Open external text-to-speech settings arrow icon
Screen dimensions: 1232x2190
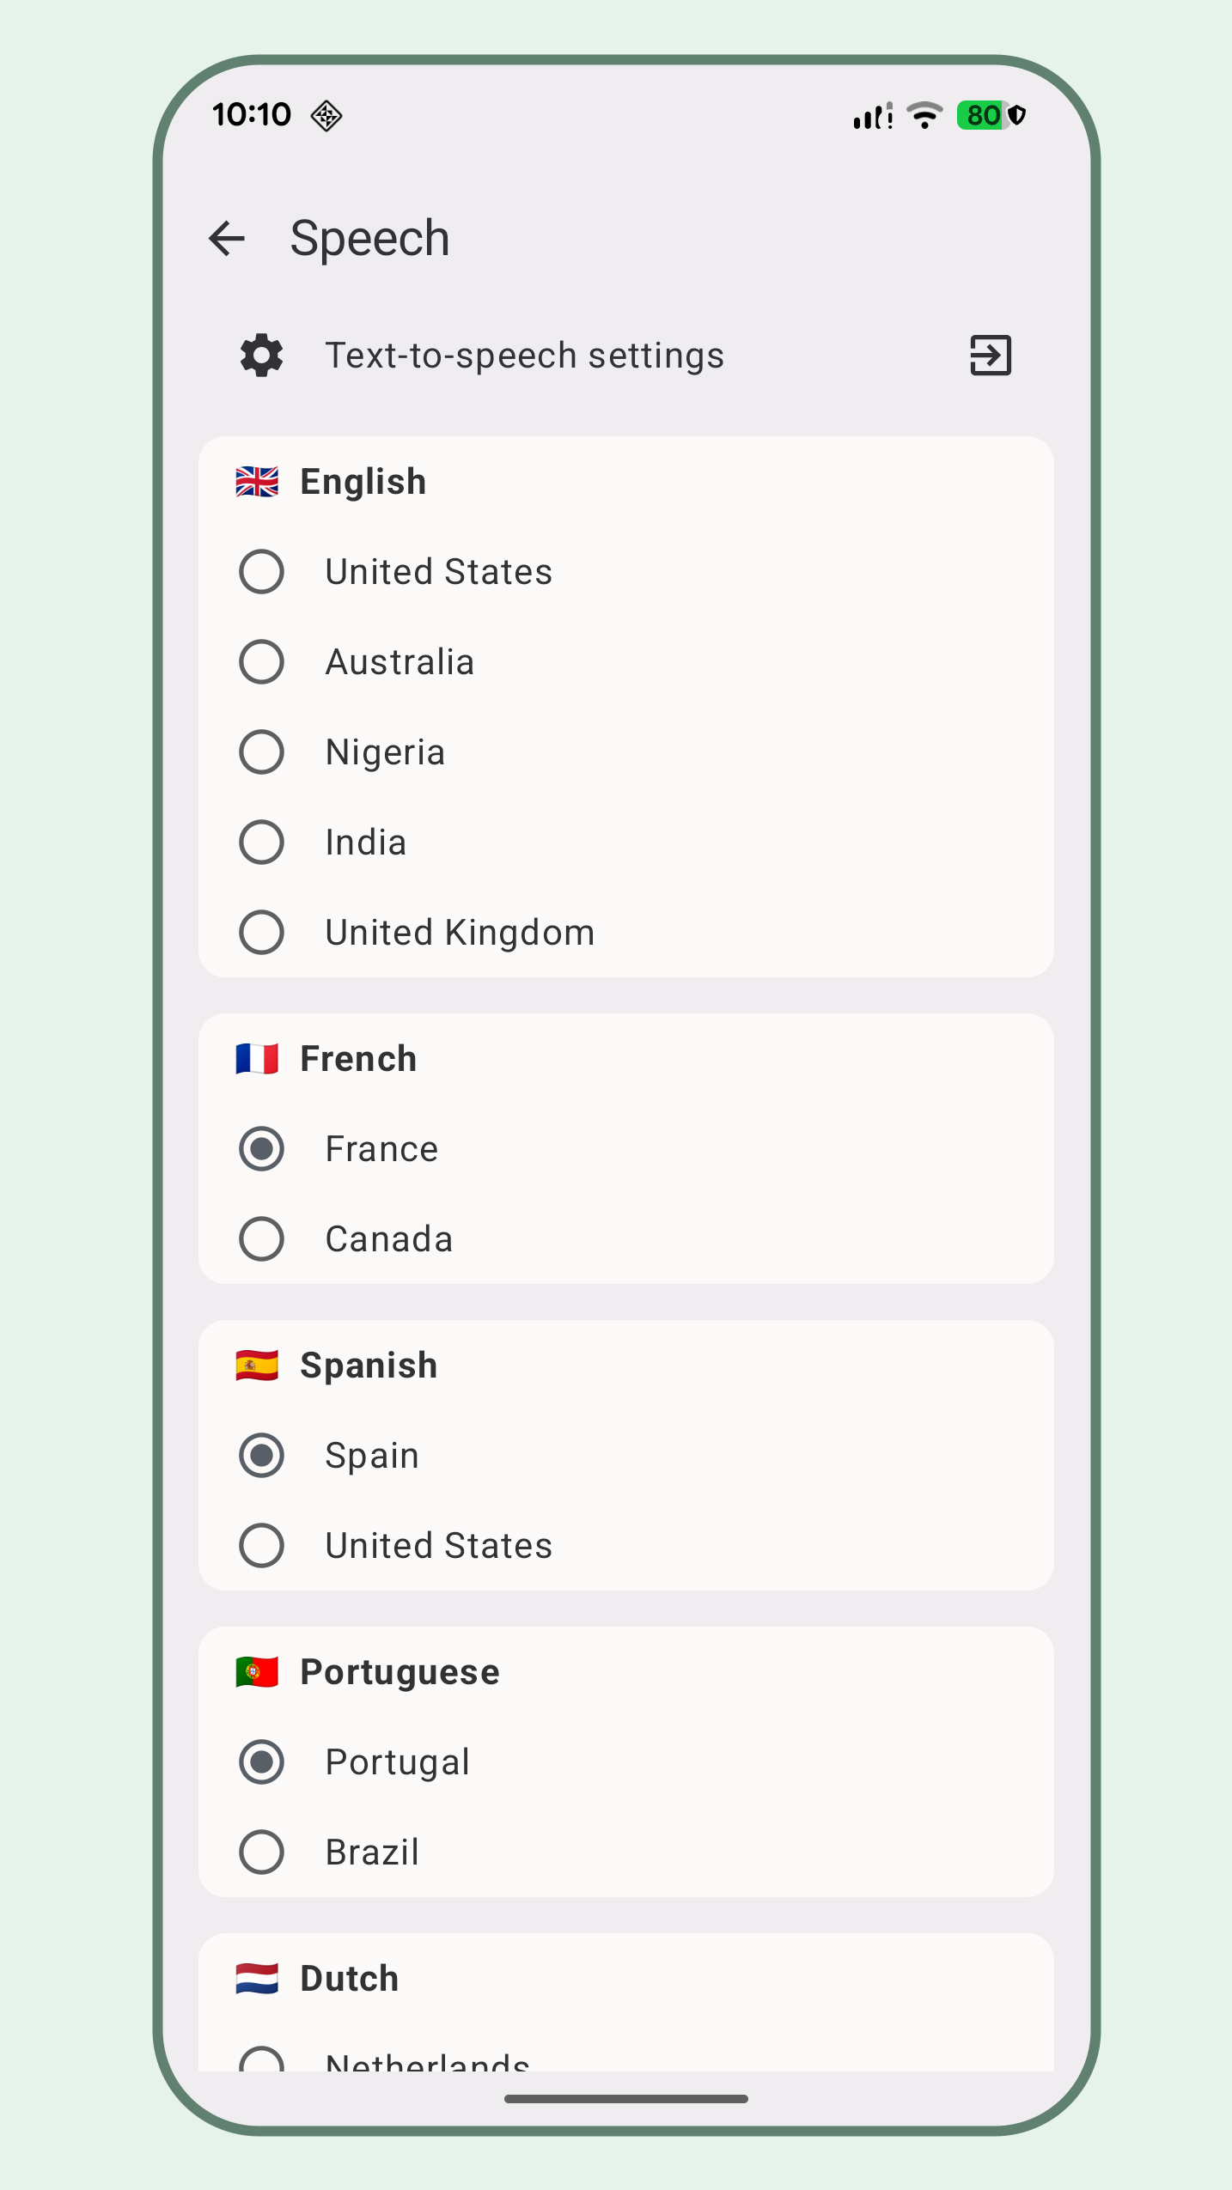point(990,356)
